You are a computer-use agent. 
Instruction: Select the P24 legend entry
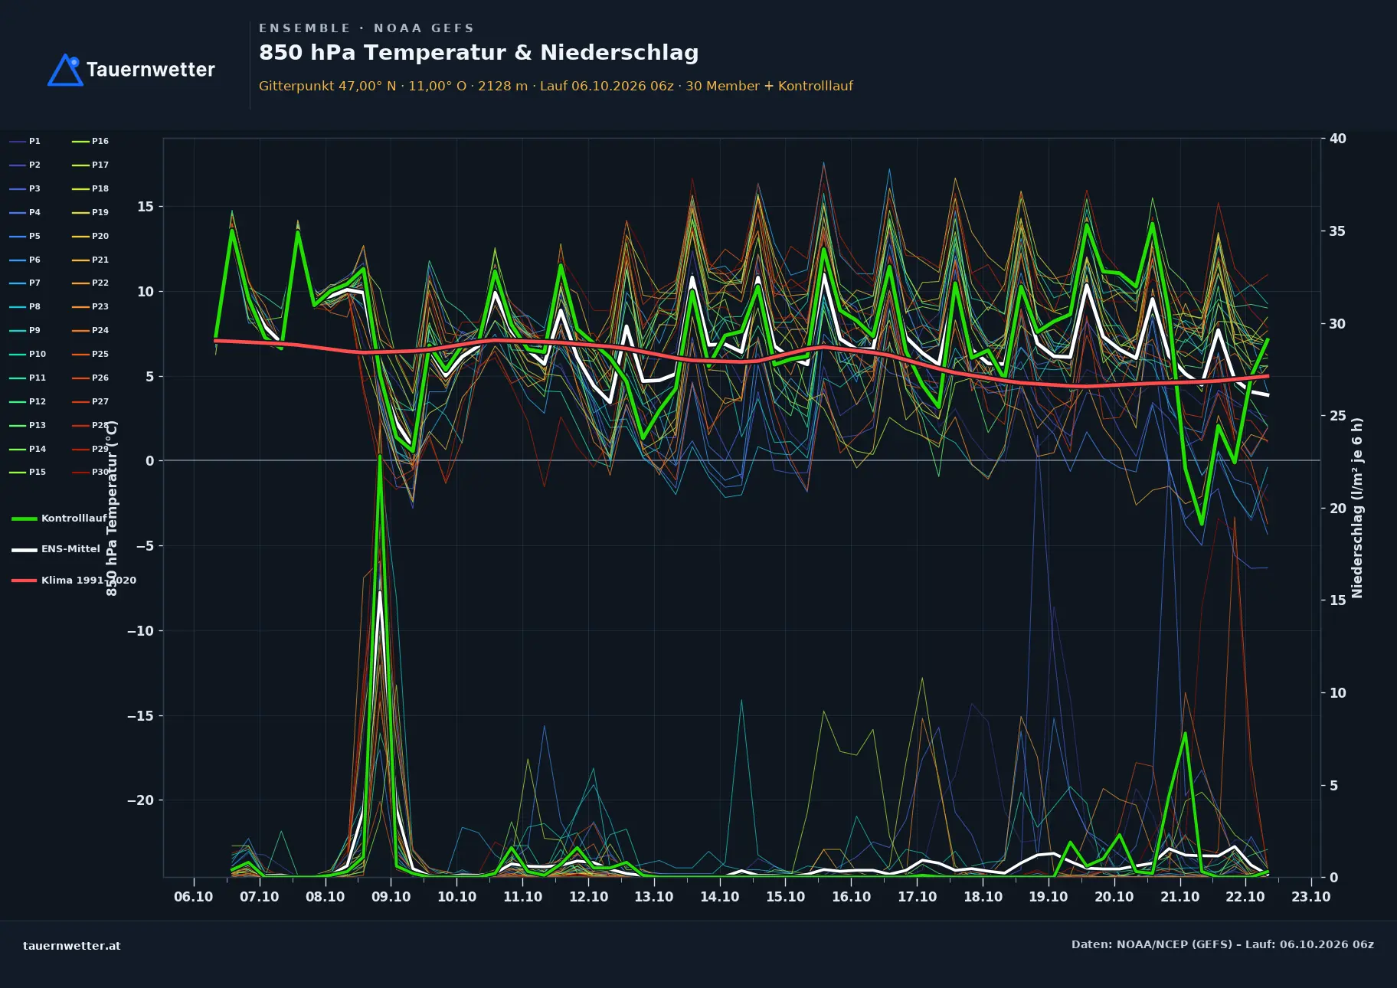pos(90,331)
